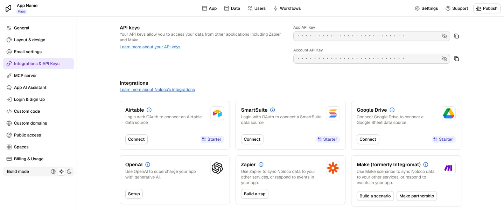Open Spaces settings
This screenshot has height=210, width=504.
[38, 147]
